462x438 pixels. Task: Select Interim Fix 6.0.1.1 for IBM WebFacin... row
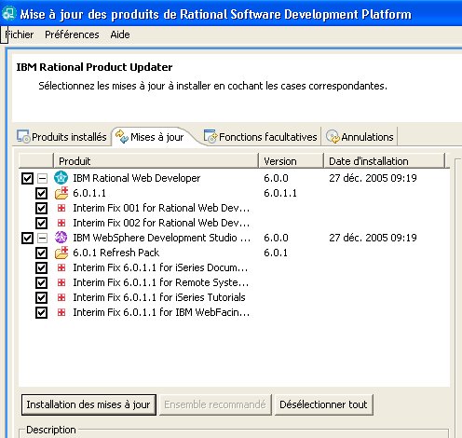click(x=161, y=312)
